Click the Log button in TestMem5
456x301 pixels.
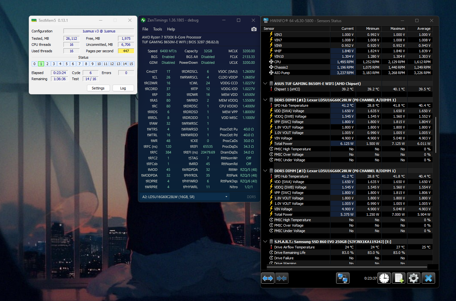pos(123,88)
